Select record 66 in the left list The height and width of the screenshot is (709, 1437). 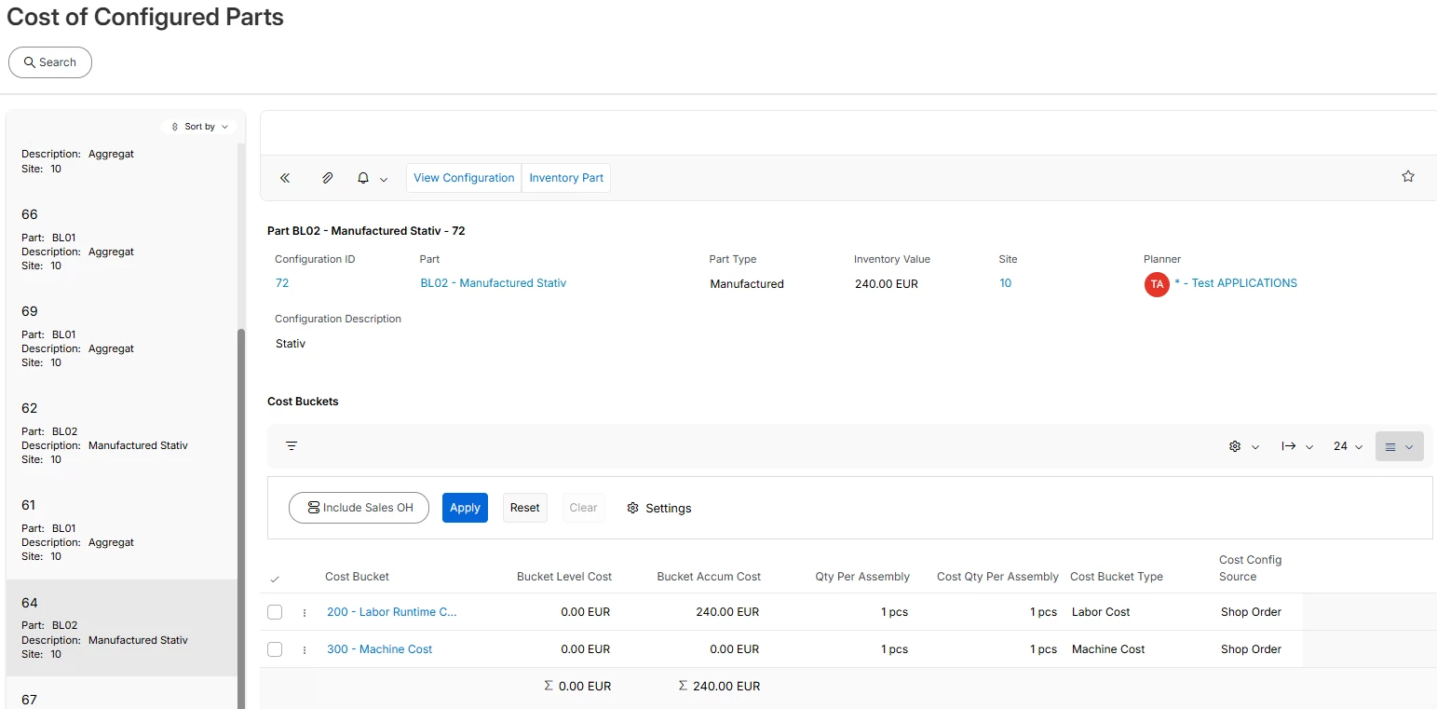[x=122, y=239]
